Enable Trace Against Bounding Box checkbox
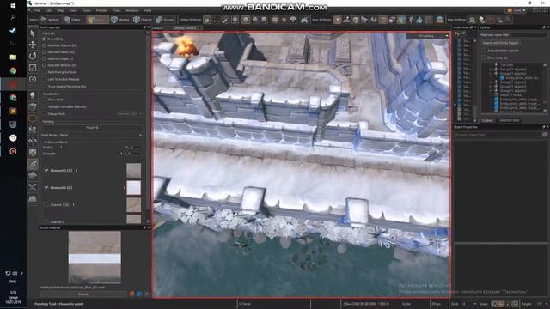Screen dimensions: 550x309 tap(44, 86)
